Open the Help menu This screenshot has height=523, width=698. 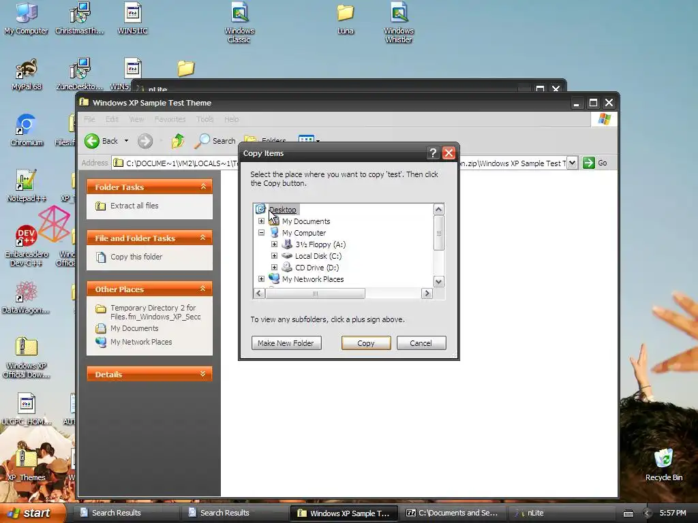[231, 119]
